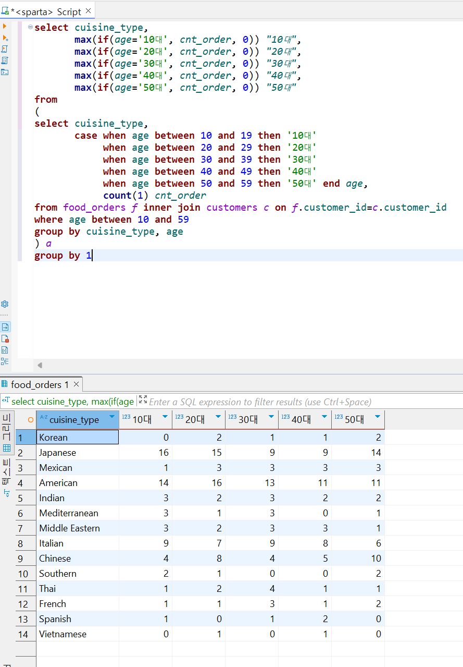Image resolution: width=463 pixels, height=667 pixels.
Task: Select the Chinese cell
Action: coord(78,559)
